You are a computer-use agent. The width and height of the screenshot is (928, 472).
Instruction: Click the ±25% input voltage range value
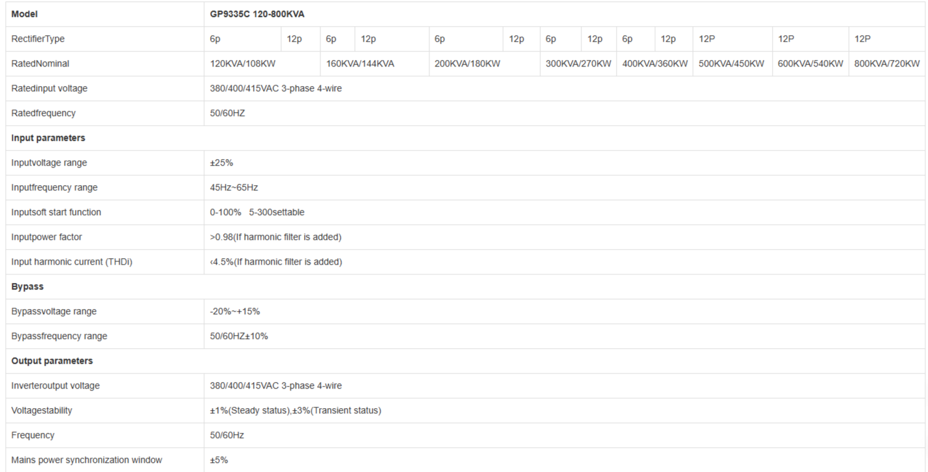point(221,163)
